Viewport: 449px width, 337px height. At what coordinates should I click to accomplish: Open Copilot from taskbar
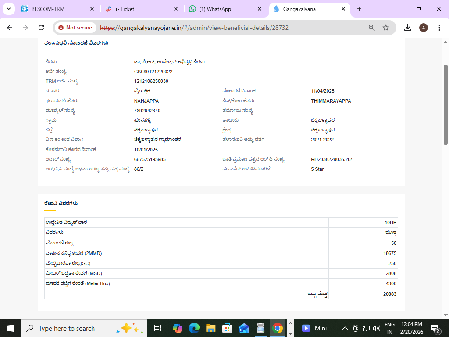[x=178, y=328]
